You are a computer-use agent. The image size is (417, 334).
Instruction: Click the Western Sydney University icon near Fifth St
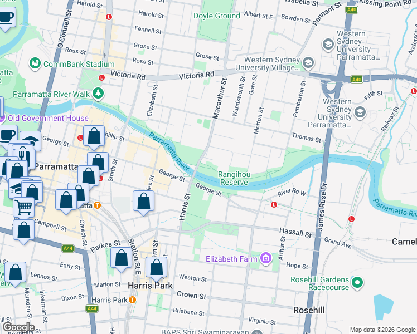[360, 112]
